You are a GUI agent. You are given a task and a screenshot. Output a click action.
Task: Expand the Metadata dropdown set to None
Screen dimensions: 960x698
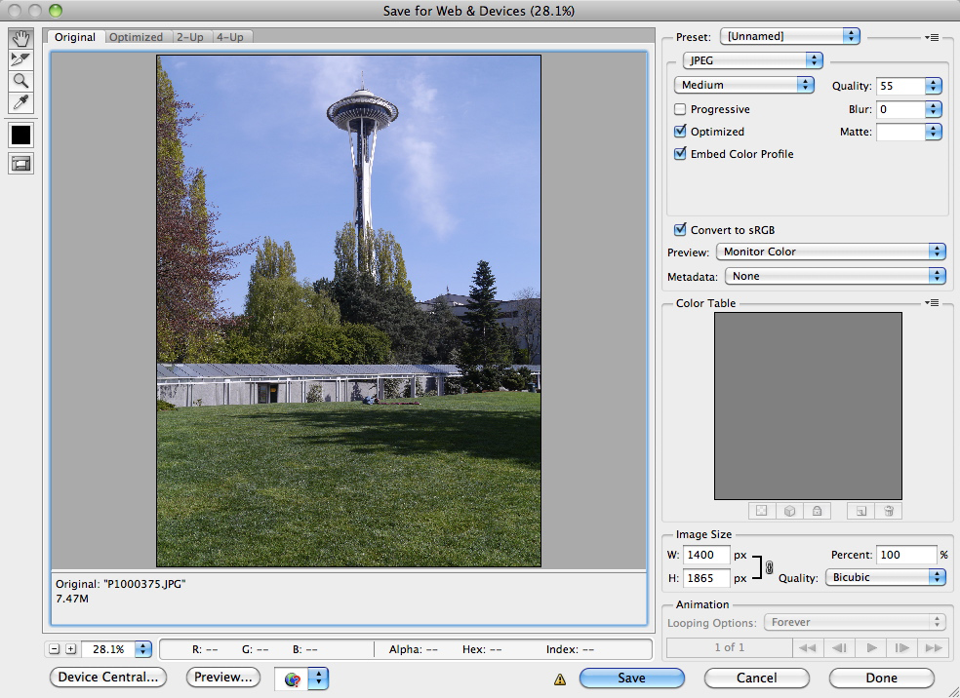coord(835,277)
